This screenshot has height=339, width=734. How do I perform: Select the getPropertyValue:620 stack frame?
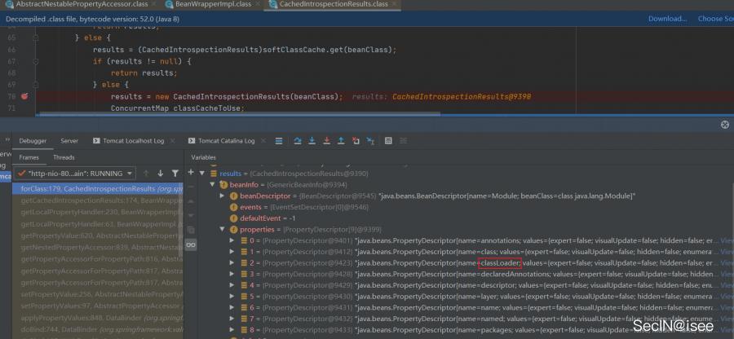[98, 236]
